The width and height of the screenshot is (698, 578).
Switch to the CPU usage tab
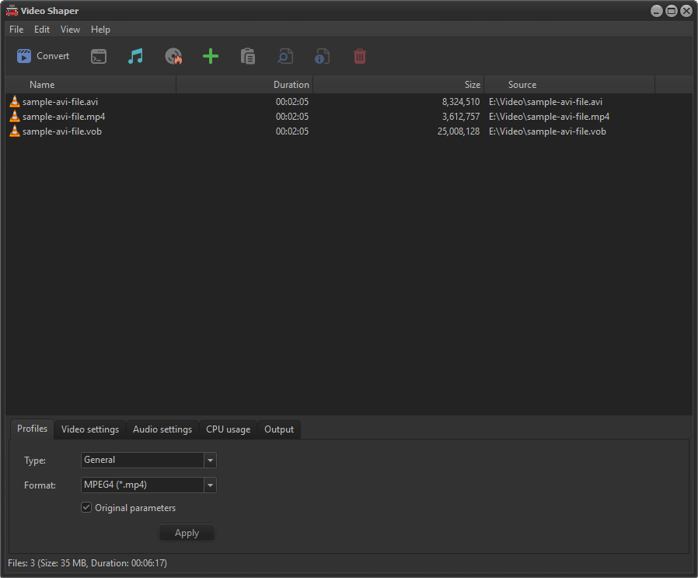click(x=228, y=429)
